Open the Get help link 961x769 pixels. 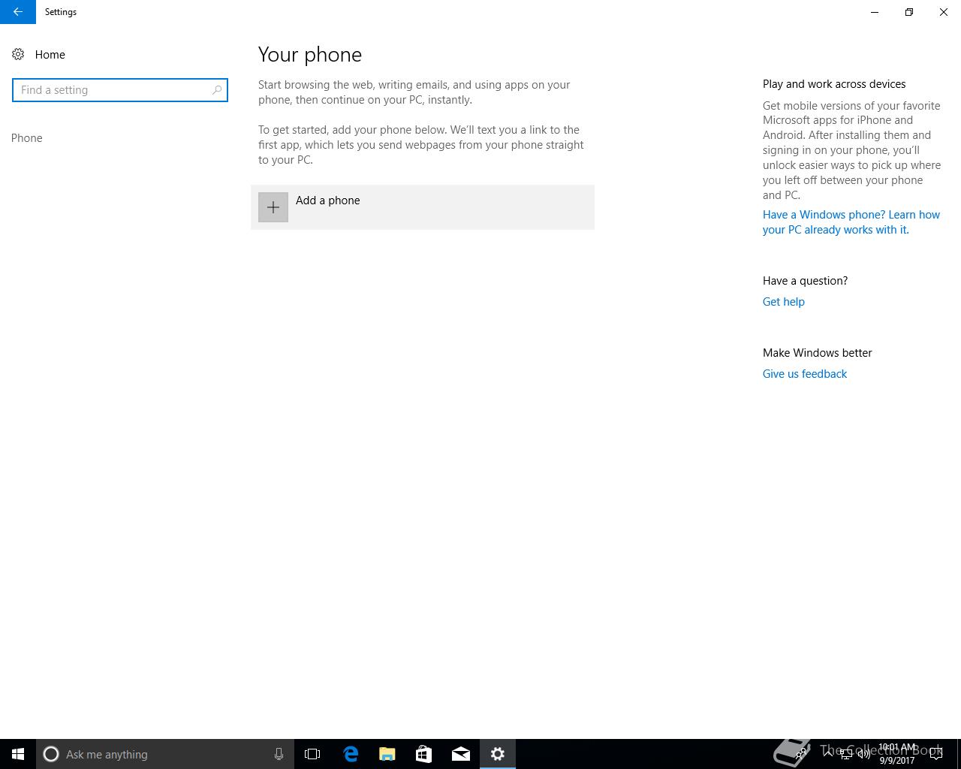pyautogui.click(x=783, y=302)
